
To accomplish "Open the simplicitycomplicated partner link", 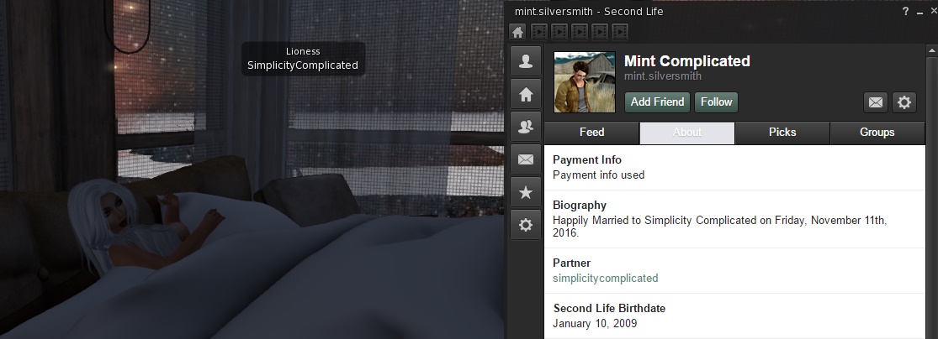I will [x=605, y=278].
